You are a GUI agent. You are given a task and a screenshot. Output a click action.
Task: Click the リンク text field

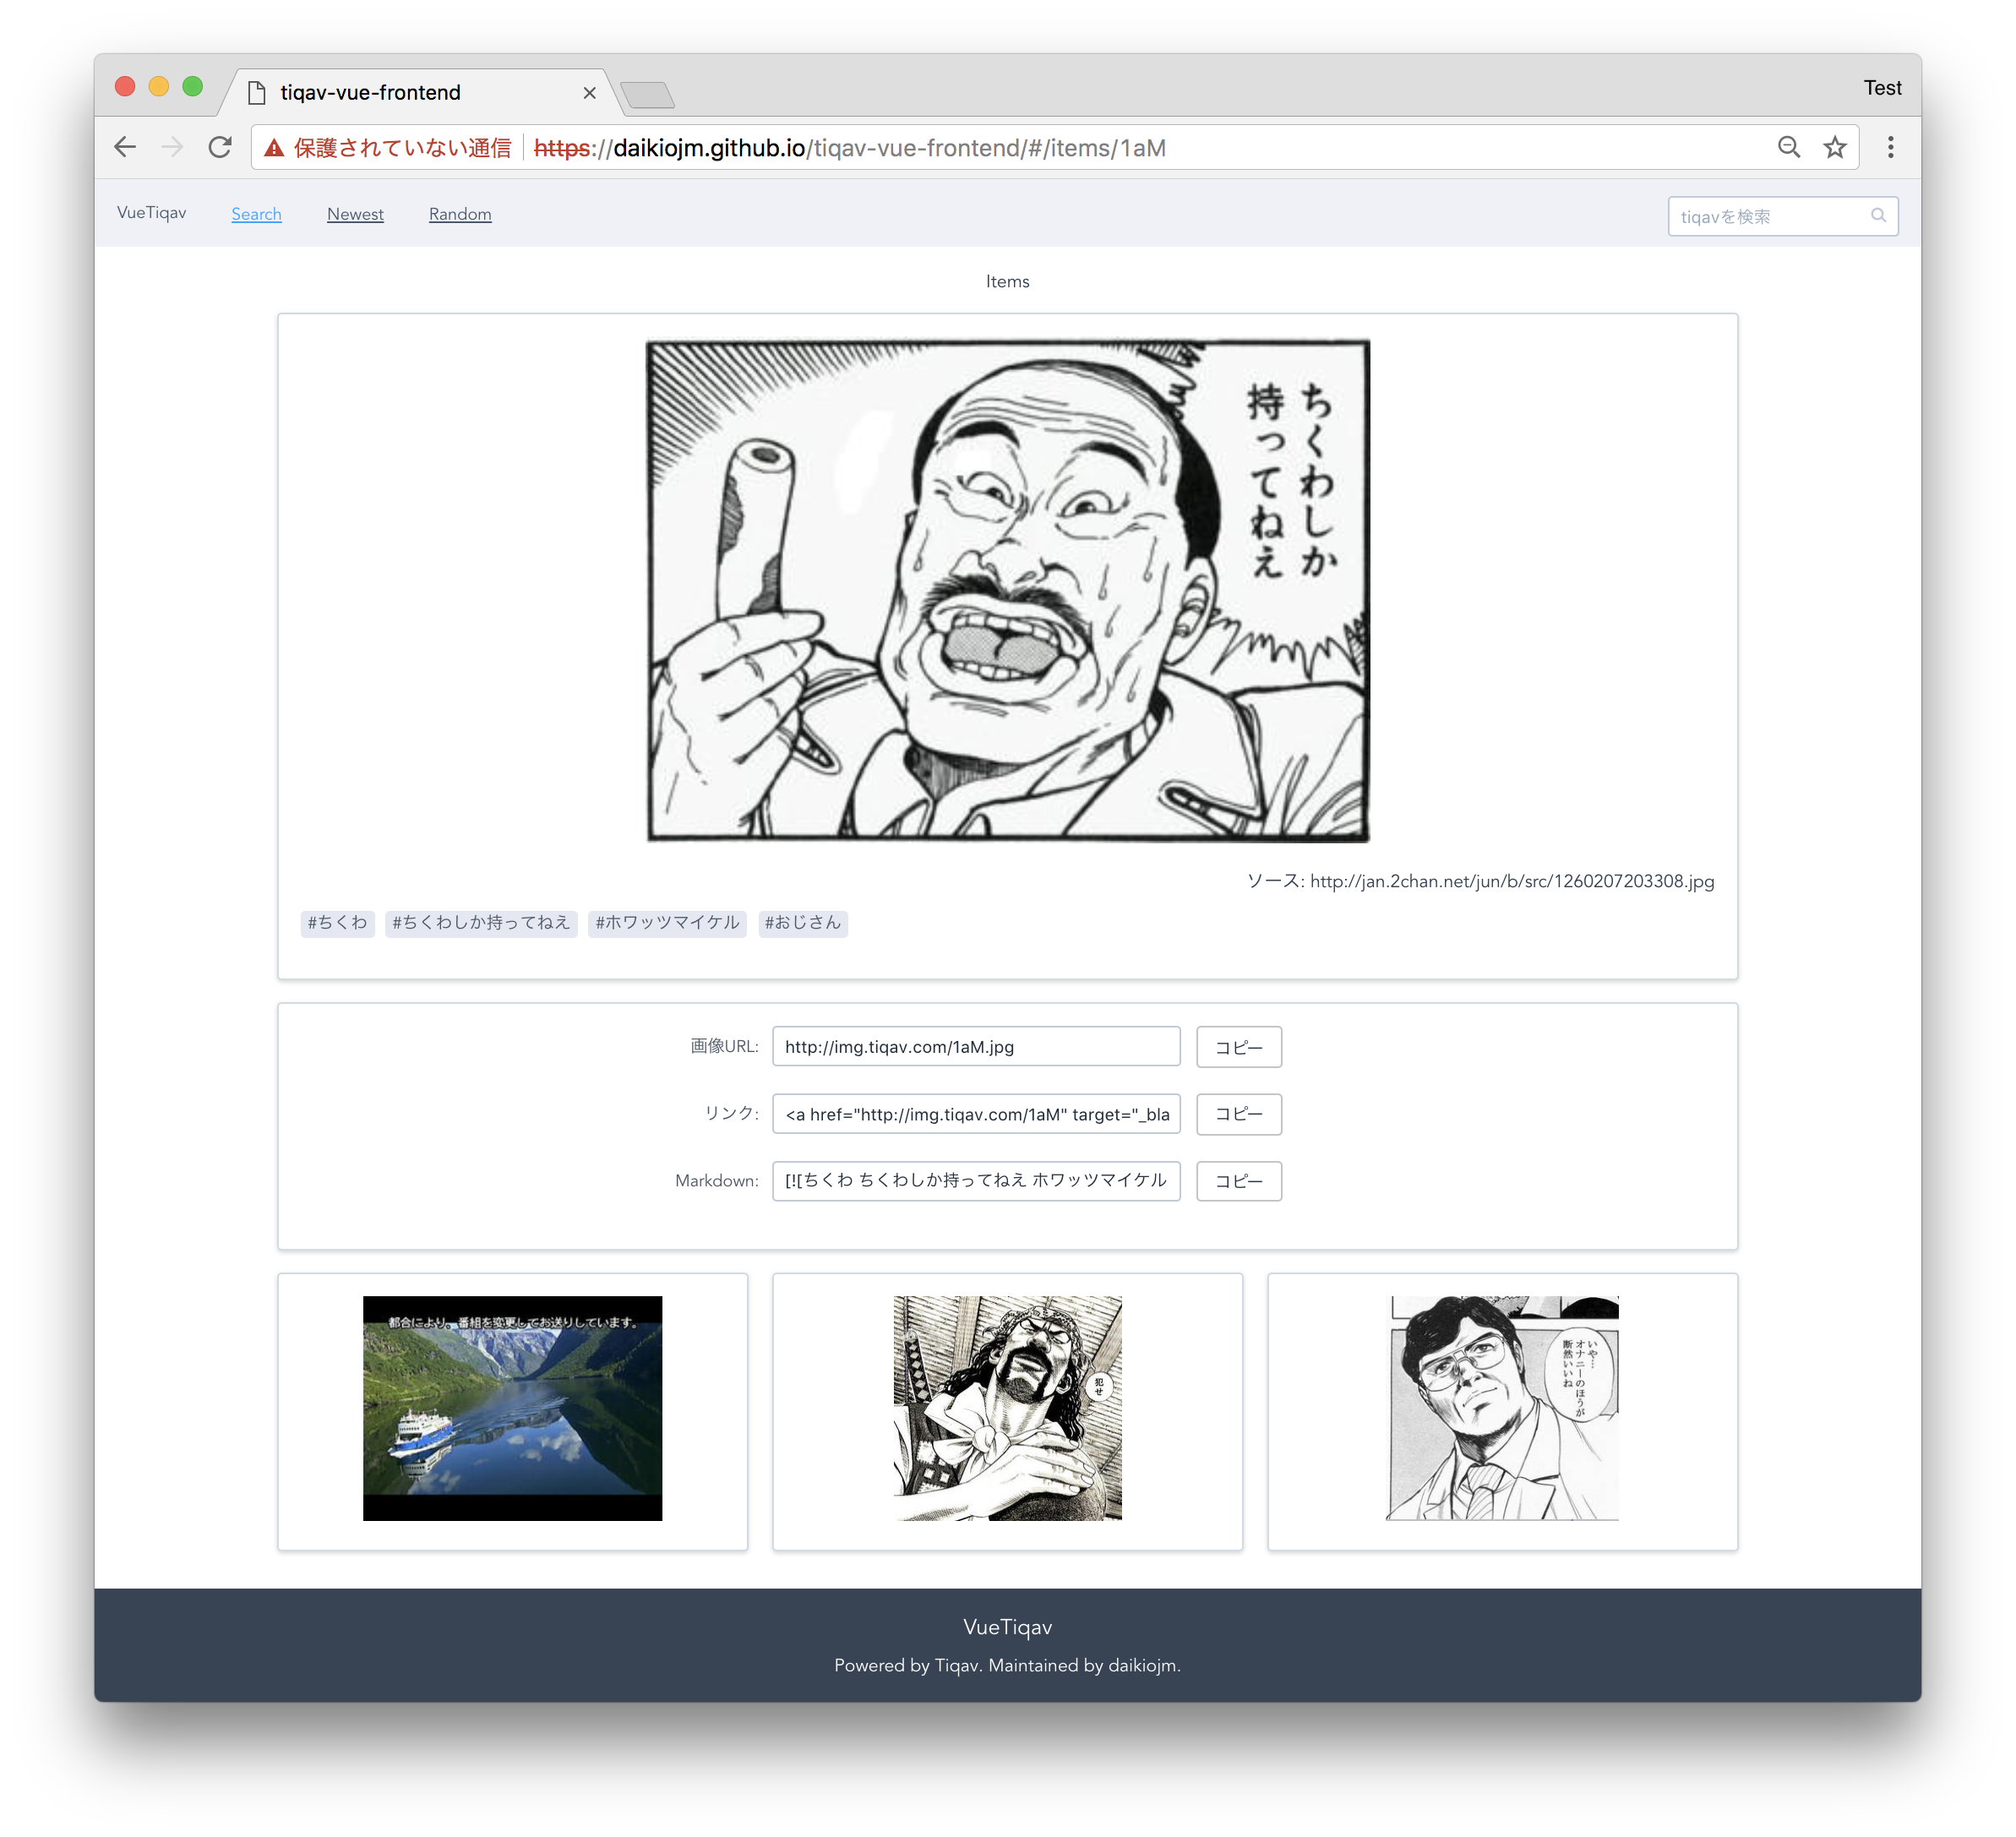[976, 1114]
